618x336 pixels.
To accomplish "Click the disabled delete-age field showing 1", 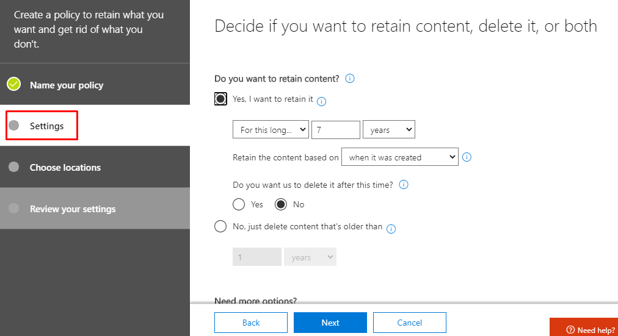I will [x=257, y=257].
